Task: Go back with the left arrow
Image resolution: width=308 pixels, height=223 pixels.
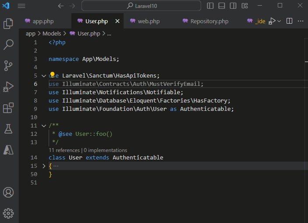Action: [61, 6]
